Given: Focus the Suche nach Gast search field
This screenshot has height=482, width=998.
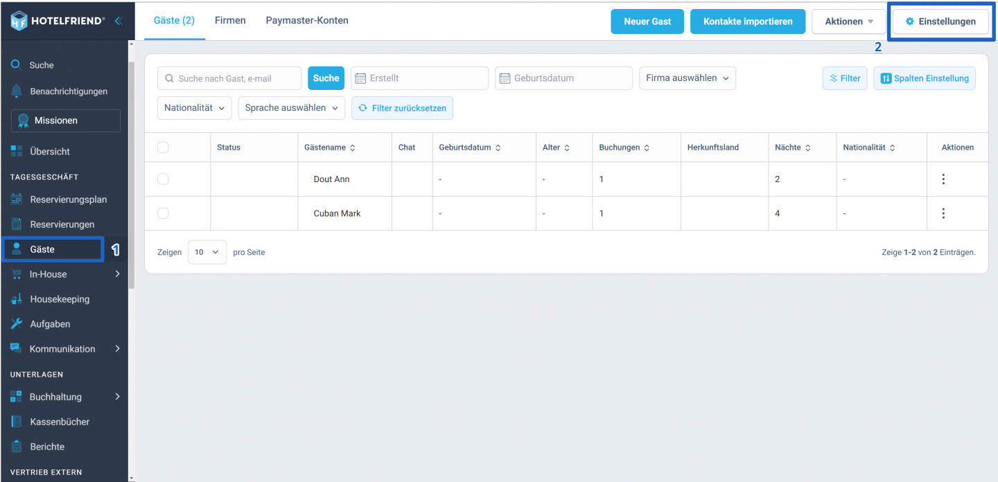Looking at the screenshot, I should 229,78.
